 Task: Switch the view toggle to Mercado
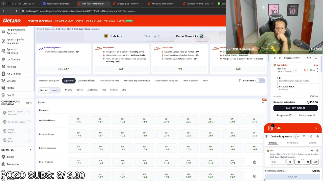pos(44,90)
